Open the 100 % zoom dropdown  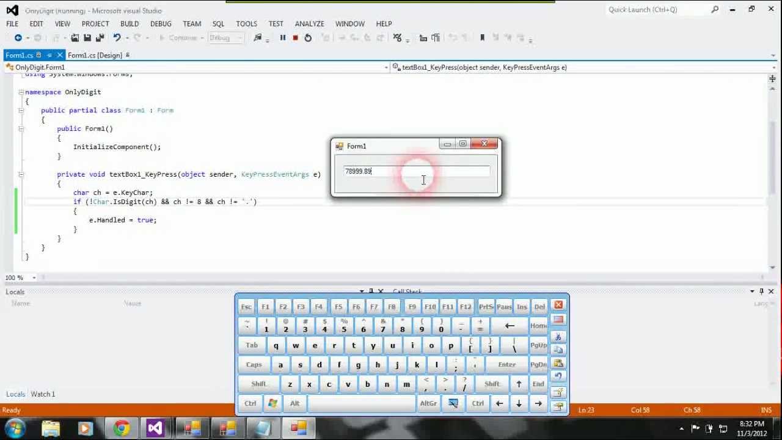click(x=34, y=277)
